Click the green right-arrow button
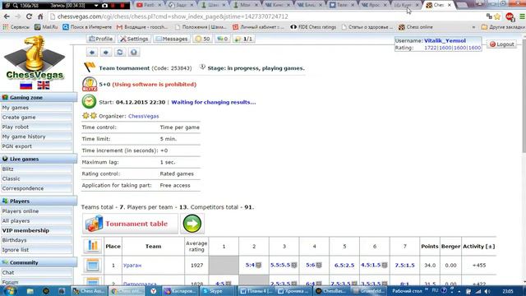This screenshot has width=526, height=296. [x=192, y=224]
